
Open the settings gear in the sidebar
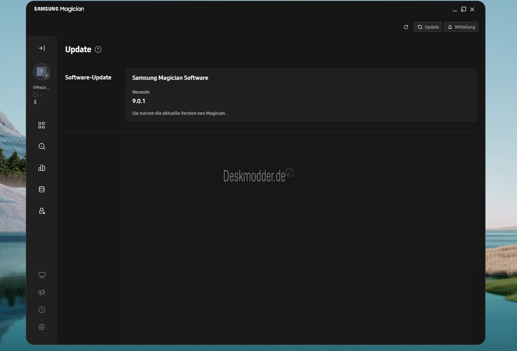tap(42, 327)
